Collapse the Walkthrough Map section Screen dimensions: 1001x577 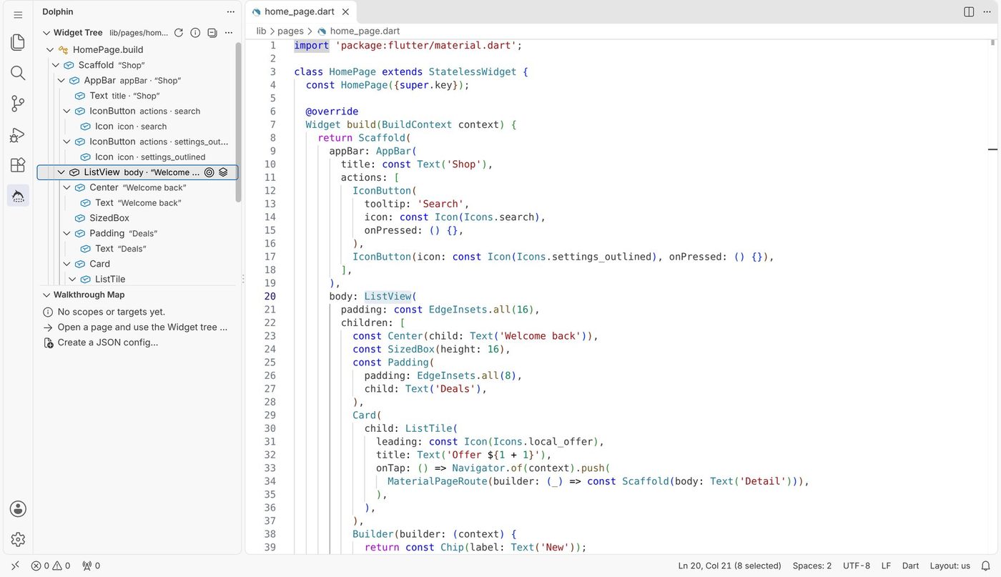click(x=46, y=295)
